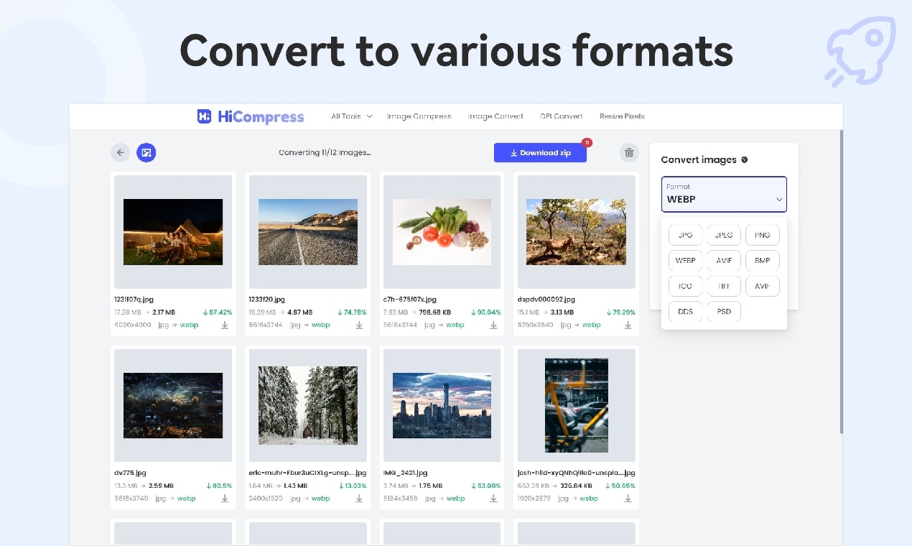Choose DDS format option

(685, 311)
